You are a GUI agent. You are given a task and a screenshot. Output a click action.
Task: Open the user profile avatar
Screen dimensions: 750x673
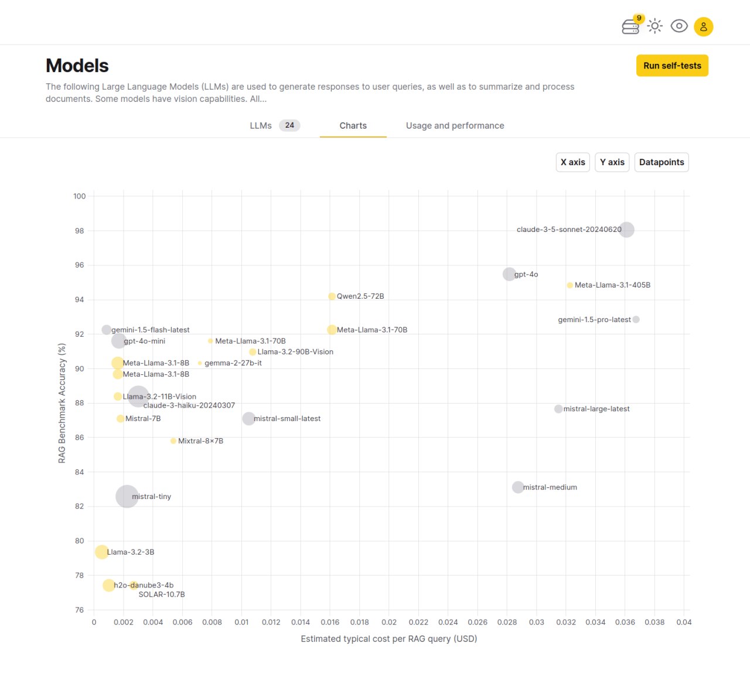coord(703,27)
